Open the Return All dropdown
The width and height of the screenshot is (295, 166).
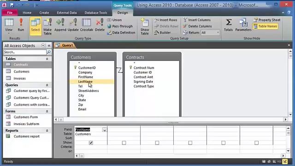tap(218, 33)
